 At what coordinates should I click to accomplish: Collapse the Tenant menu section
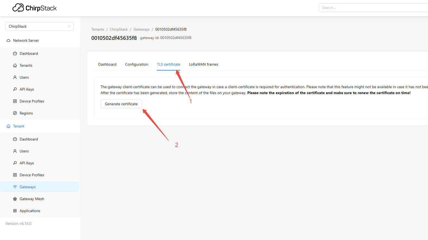19,126
